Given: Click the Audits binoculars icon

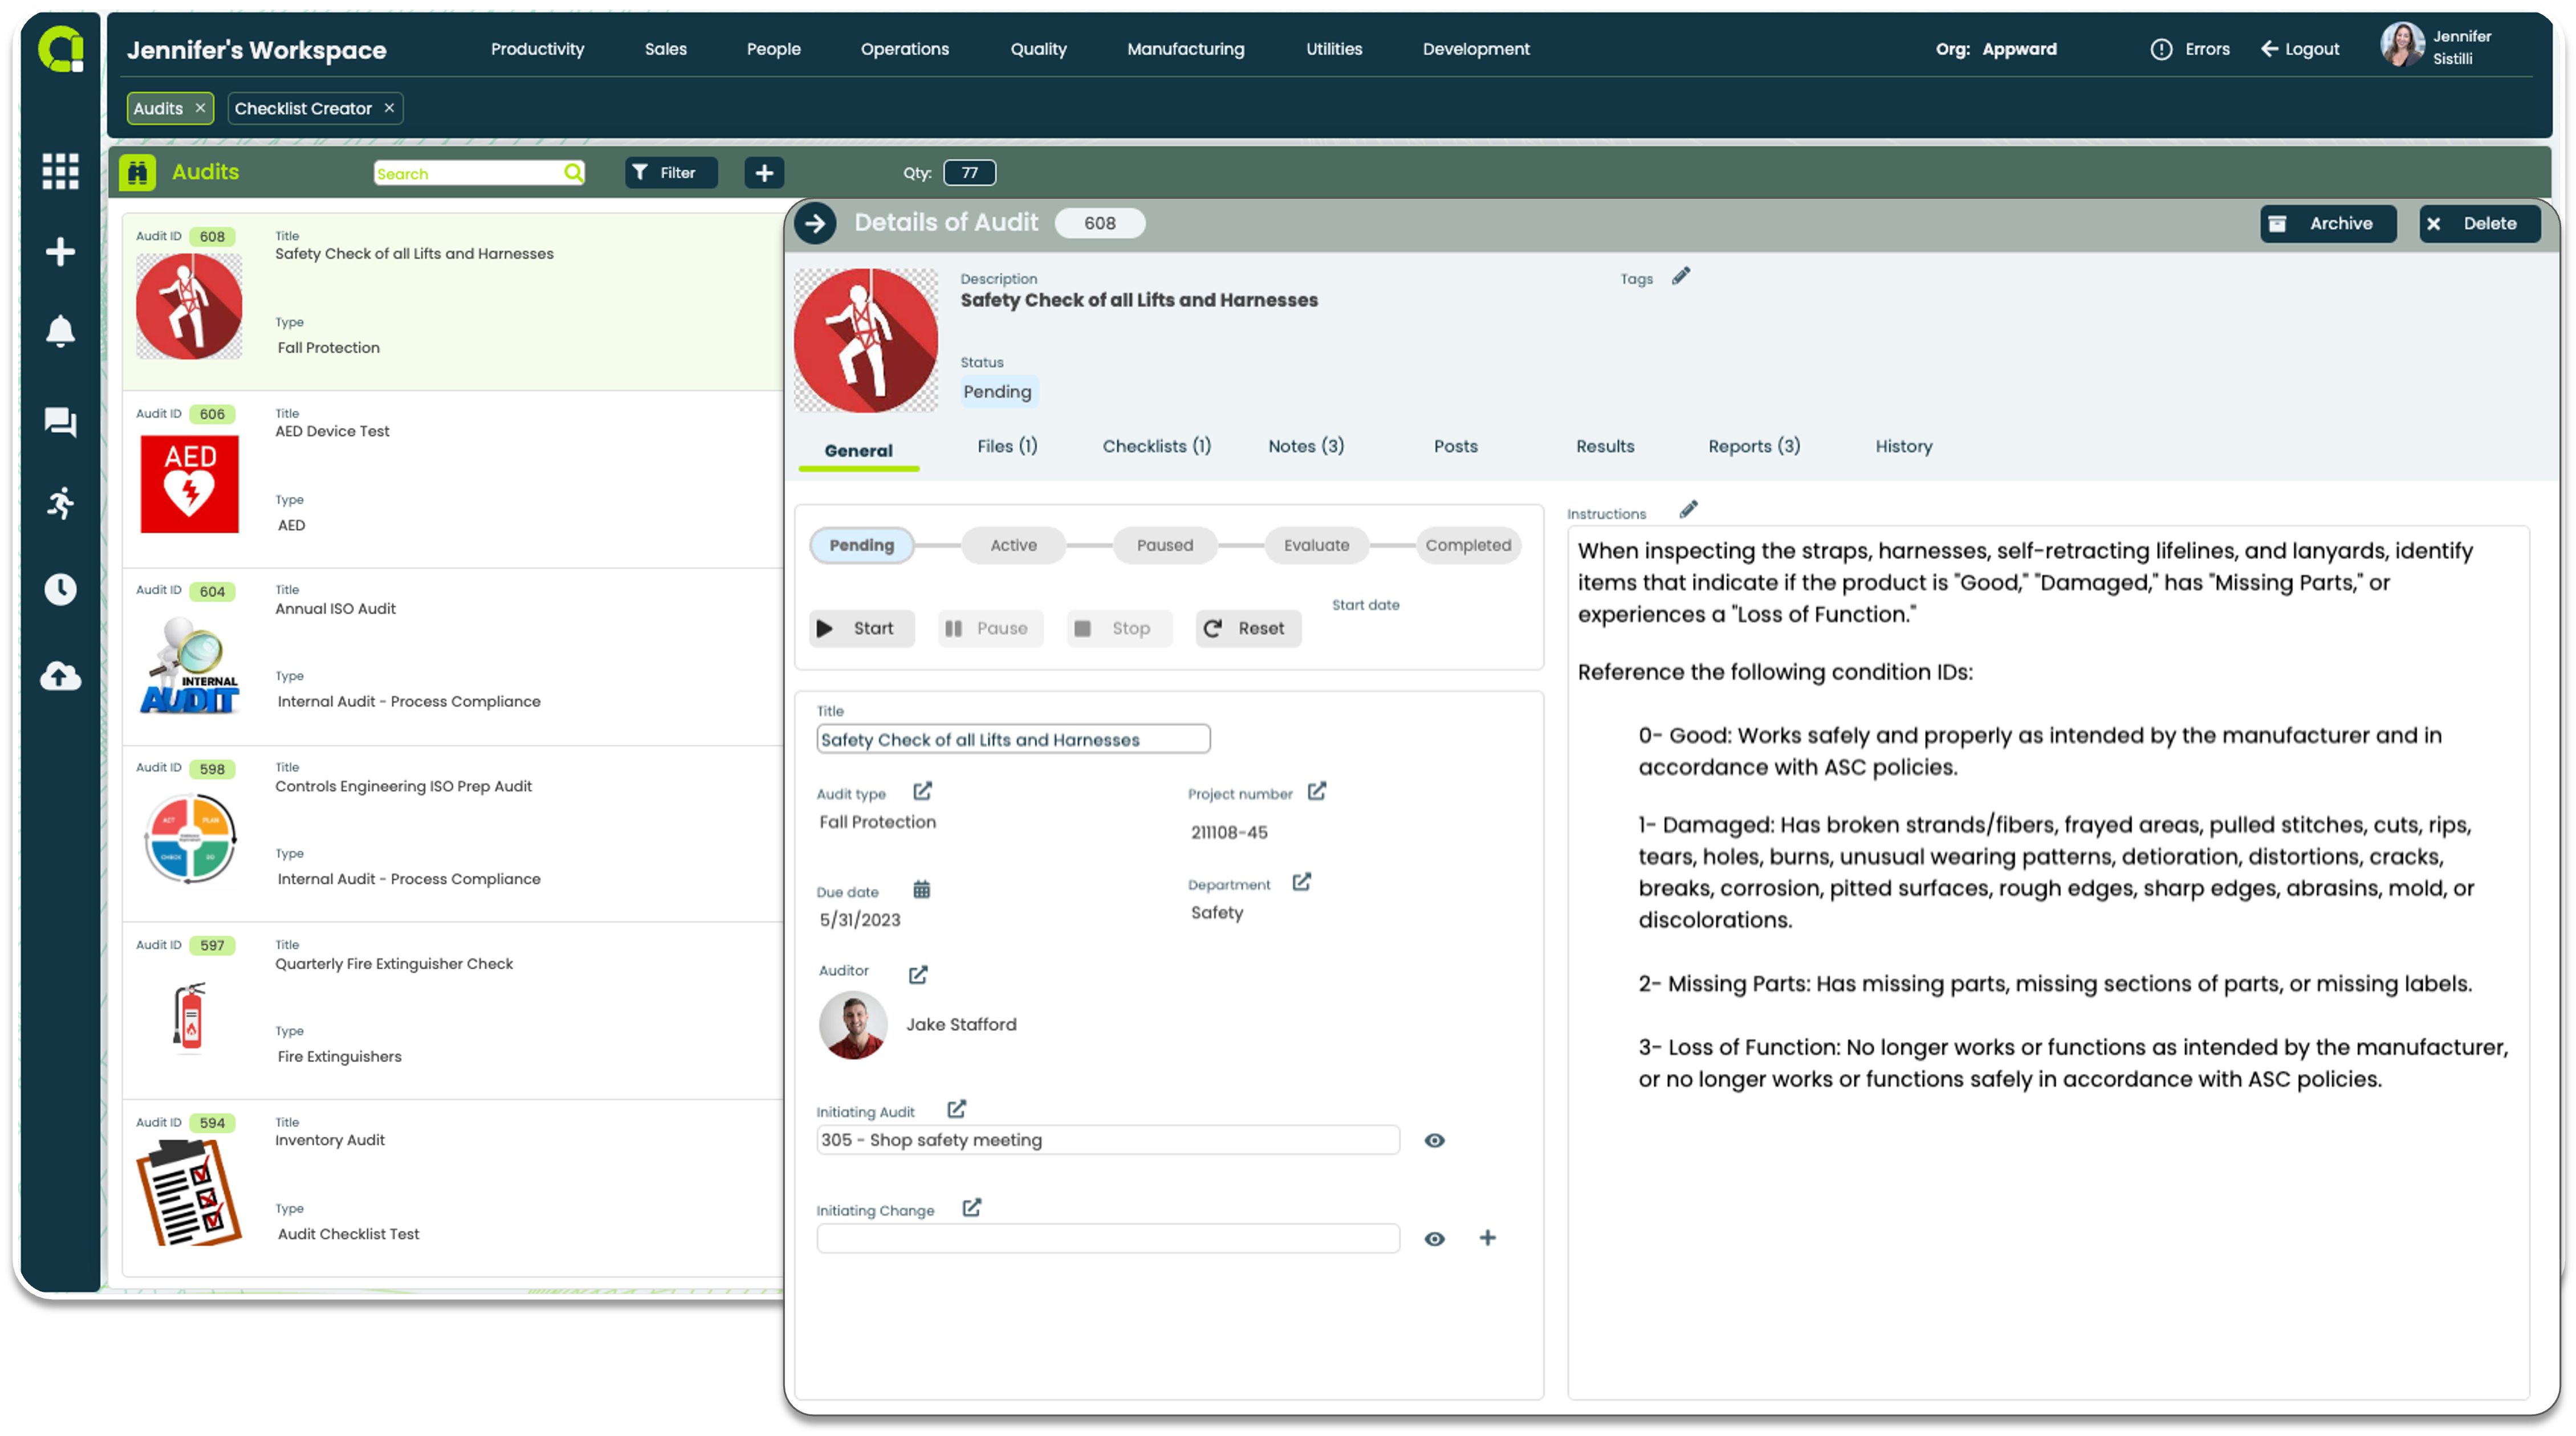Looking at the screenshot, I should [137, 172].
